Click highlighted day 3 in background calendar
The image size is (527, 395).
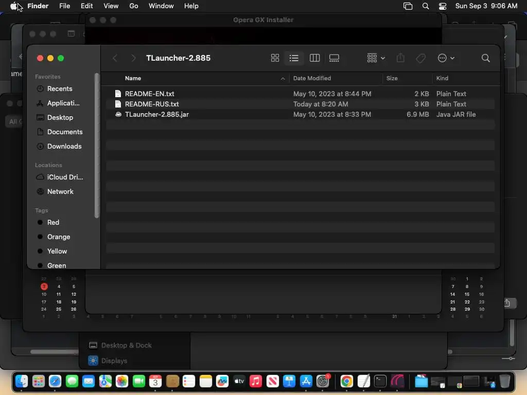point(44,286)
